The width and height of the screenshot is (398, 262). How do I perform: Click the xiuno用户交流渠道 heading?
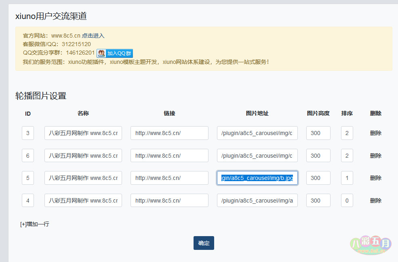51,16
